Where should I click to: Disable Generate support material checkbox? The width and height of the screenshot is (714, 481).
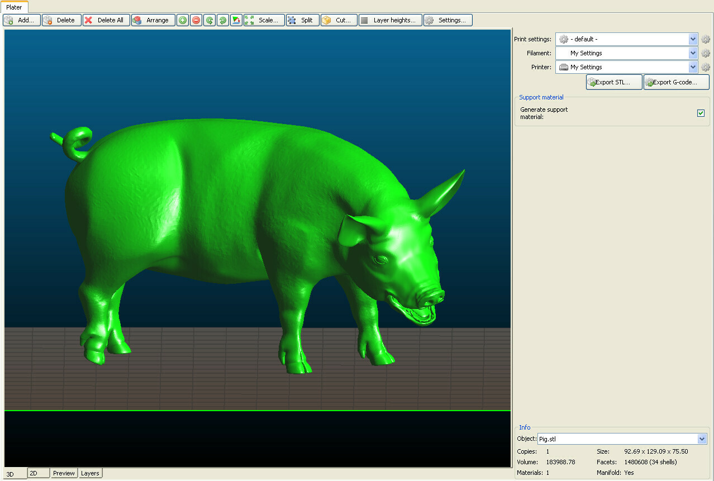(701, 113)
